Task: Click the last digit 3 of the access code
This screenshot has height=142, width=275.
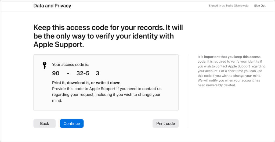Action: 97,73
